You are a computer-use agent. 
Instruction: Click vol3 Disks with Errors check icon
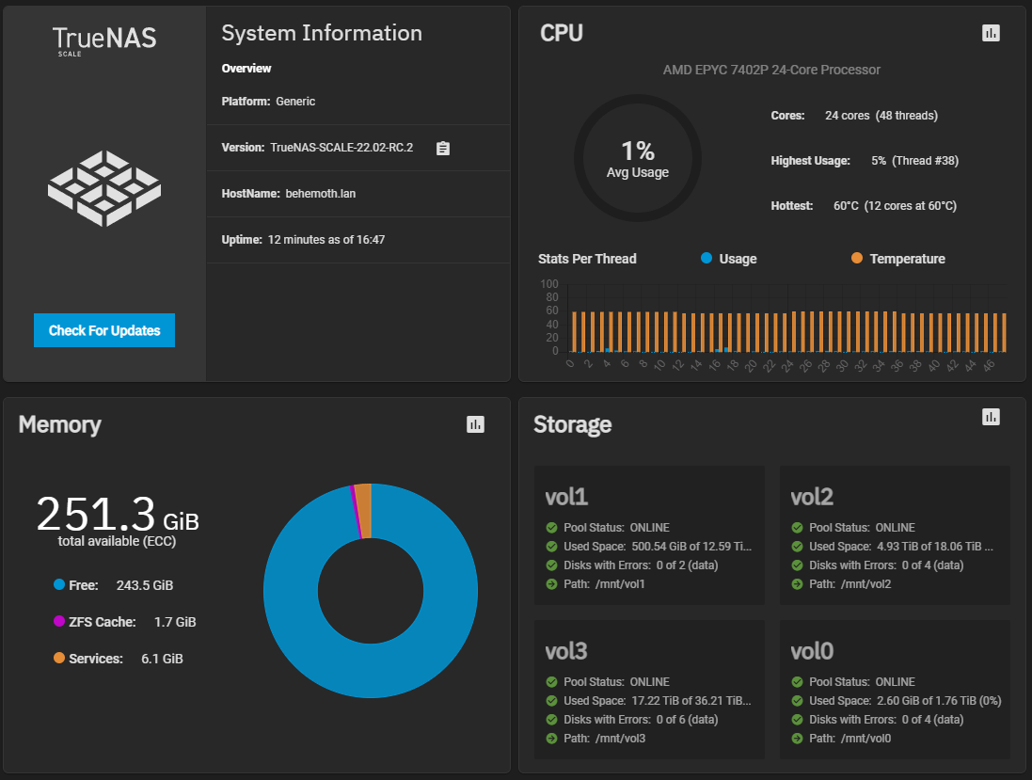tap(551, 720)
